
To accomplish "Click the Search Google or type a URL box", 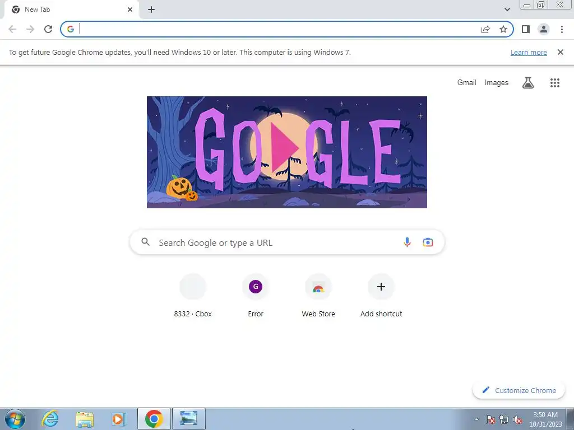I will coord(287,242).
